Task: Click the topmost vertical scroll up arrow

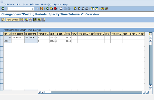Action: (150, 37)
